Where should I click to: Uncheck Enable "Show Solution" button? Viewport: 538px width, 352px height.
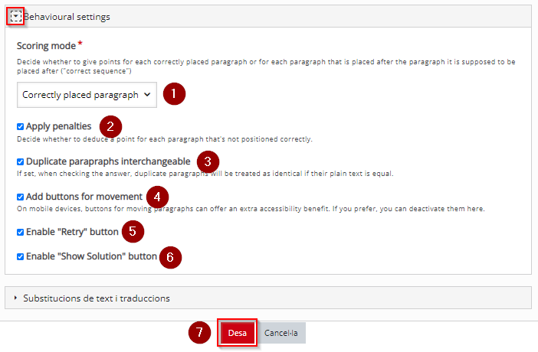tap(20, 256)
